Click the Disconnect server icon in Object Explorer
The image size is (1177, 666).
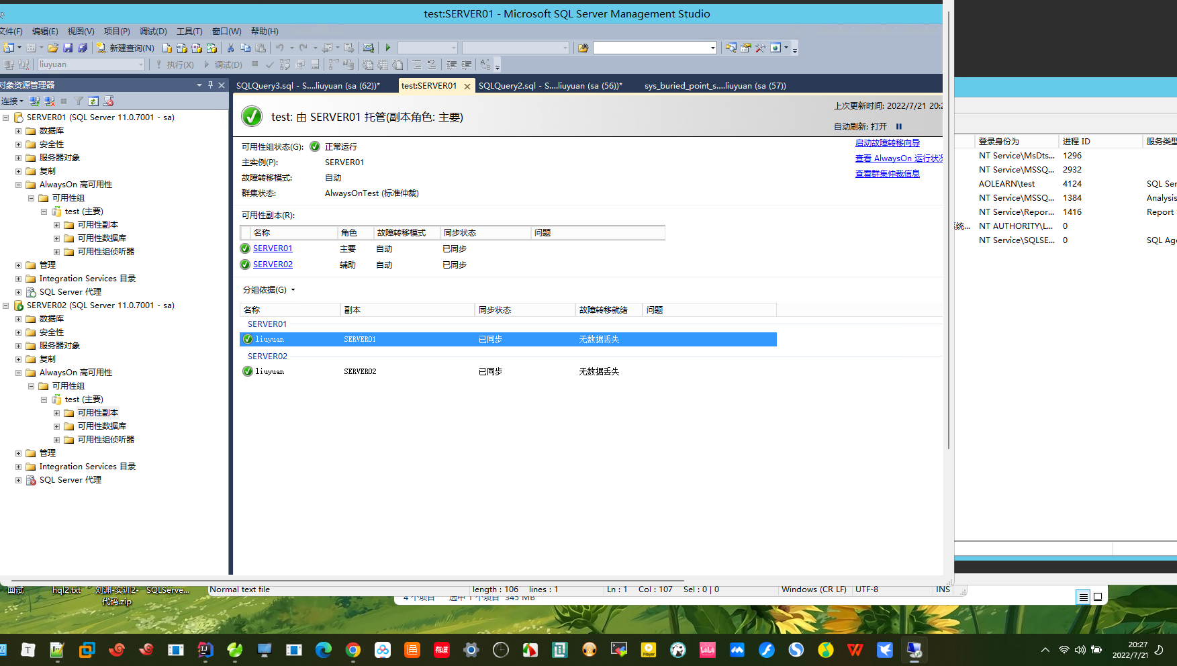(x=49, y=101)
